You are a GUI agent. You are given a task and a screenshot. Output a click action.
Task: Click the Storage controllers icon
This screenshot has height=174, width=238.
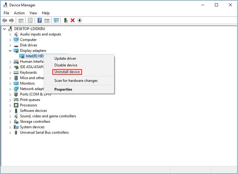click(16, 122)
